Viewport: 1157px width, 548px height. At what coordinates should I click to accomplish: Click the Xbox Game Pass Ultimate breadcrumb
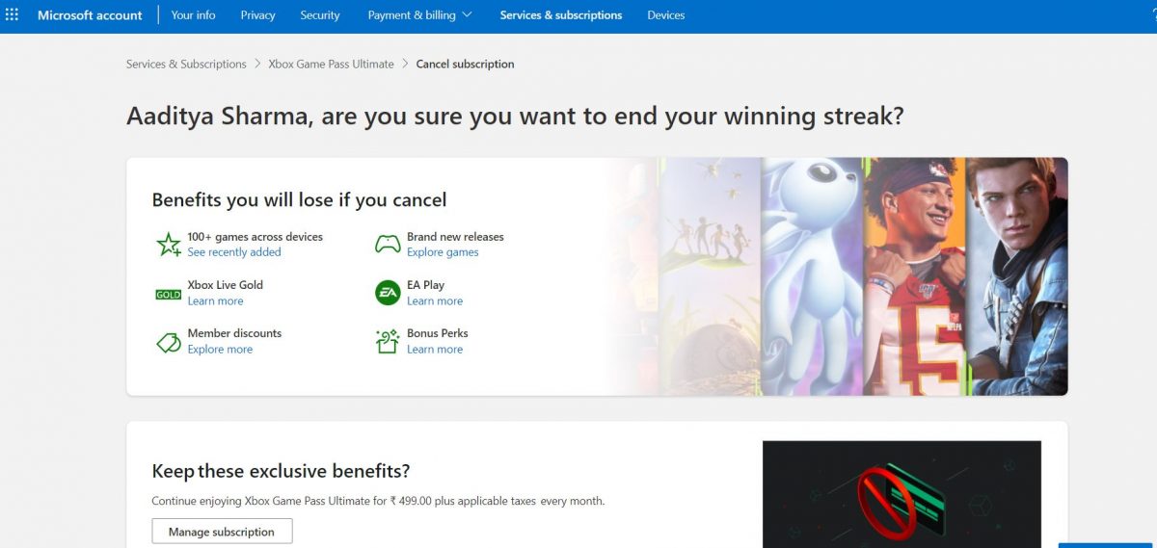pyautogui.click(x=331, y=64)
